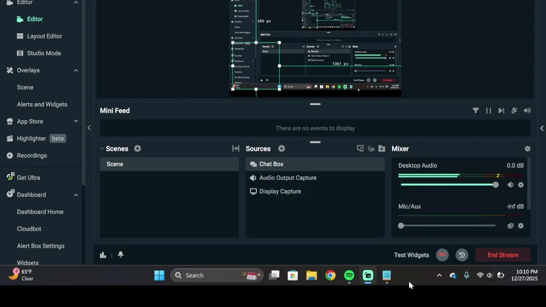Open Notepad from the taskbar

tap(387, 275)
